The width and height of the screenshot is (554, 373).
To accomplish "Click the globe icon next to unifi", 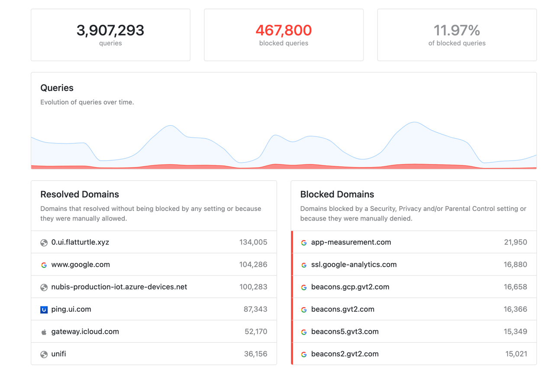I will 44,354.
